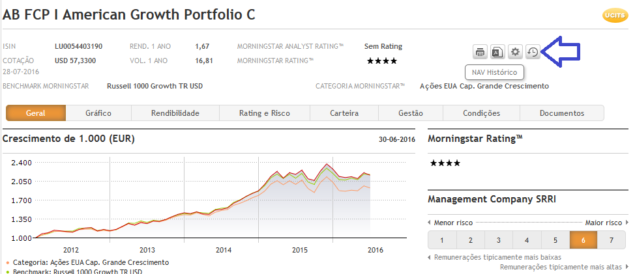Go to the Carteira tab
Screen dimensions: 635x274
[x=344, y=113]
